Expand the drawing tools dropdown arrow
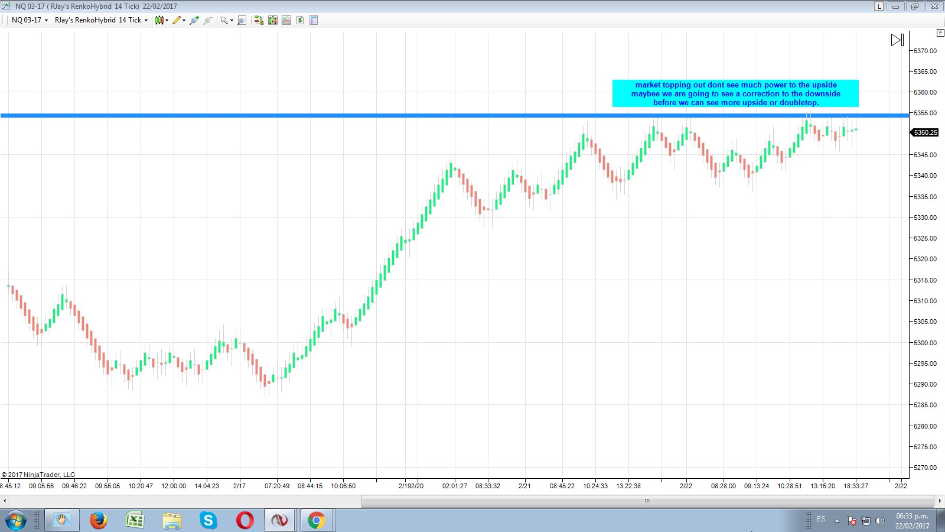Image resolution: width=945 pixels, height=532 pixels. [184, 20]
